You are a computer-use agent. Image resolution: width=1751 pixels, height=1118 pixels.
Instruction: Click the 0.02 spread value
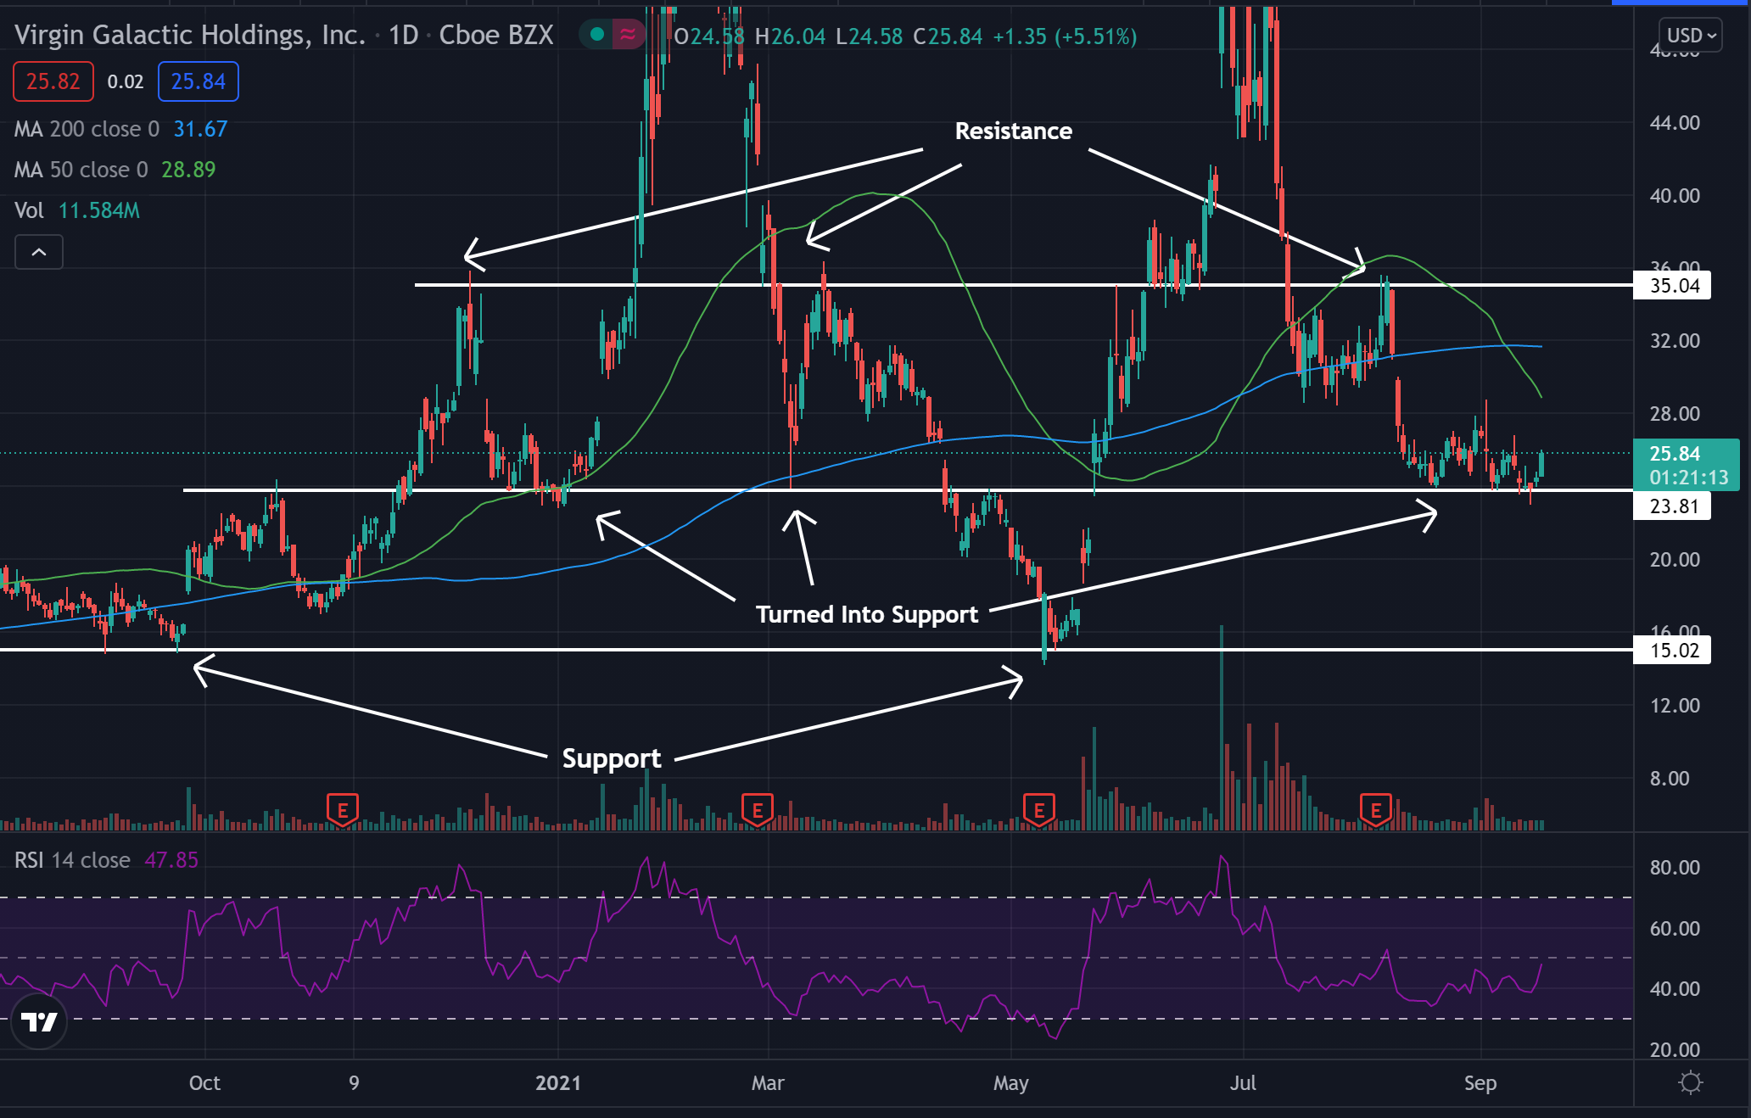coord(126,81)
